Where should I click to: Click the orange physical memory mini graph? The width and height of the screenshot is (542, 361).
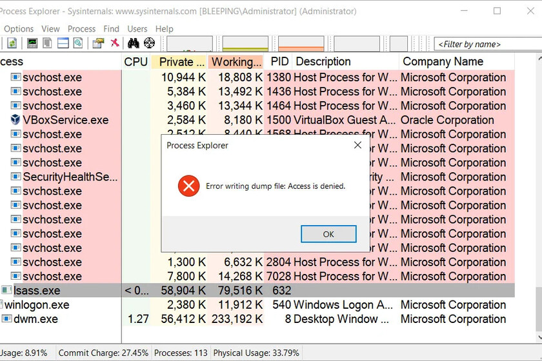301,44
